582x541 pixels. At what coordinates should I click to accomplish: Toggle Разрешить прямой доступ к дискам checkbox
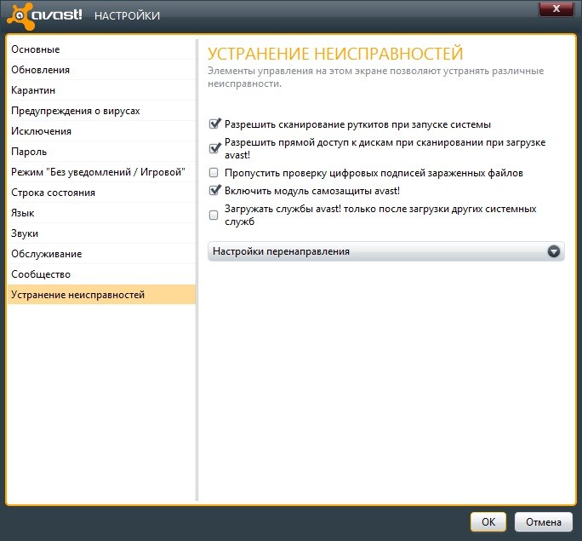click(x=214, y=148)
